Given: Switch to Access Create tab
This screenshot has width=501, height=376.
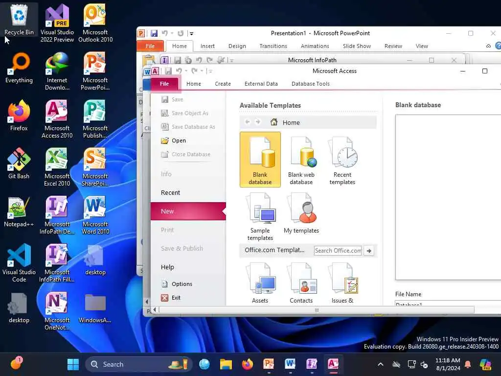Looking at the screenshot, I should [x=223, y=84].
